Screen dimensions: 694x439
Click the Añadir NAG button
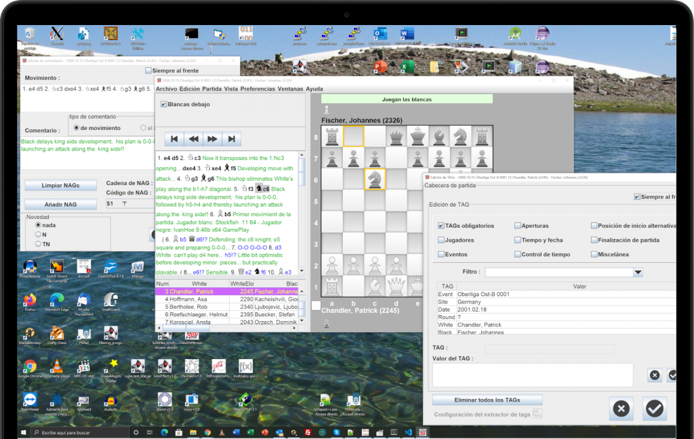click(x=60, y=205)
